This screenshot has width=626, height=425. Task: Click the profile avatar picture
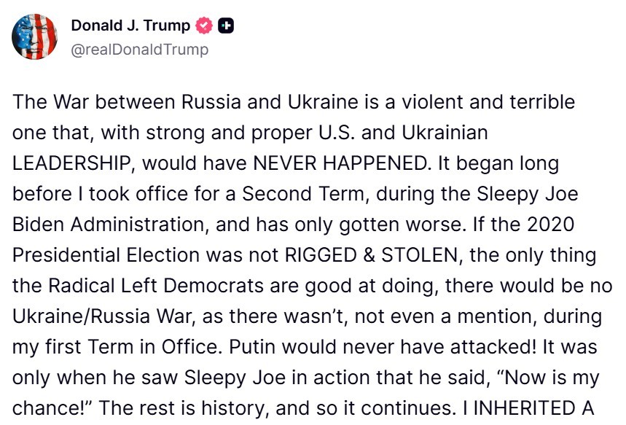[34, 36]
